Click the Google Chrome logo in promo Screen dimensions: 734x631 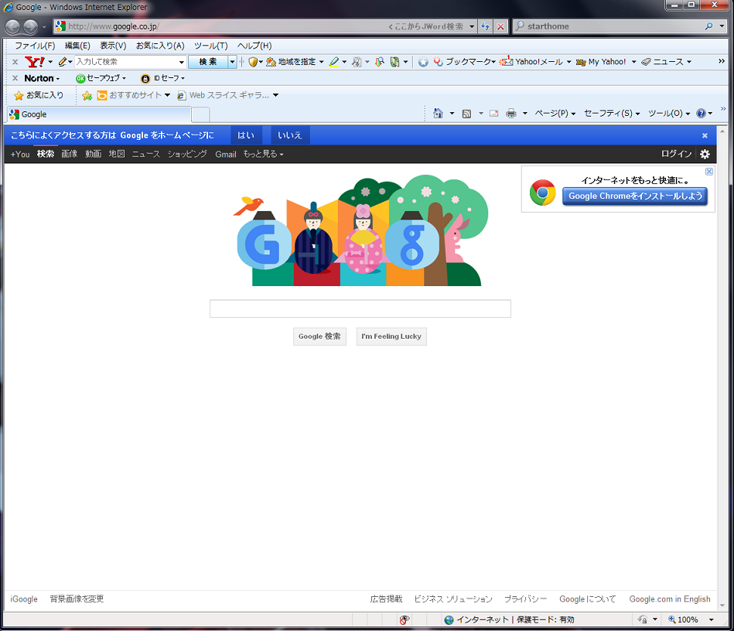(x=542, y=193)
